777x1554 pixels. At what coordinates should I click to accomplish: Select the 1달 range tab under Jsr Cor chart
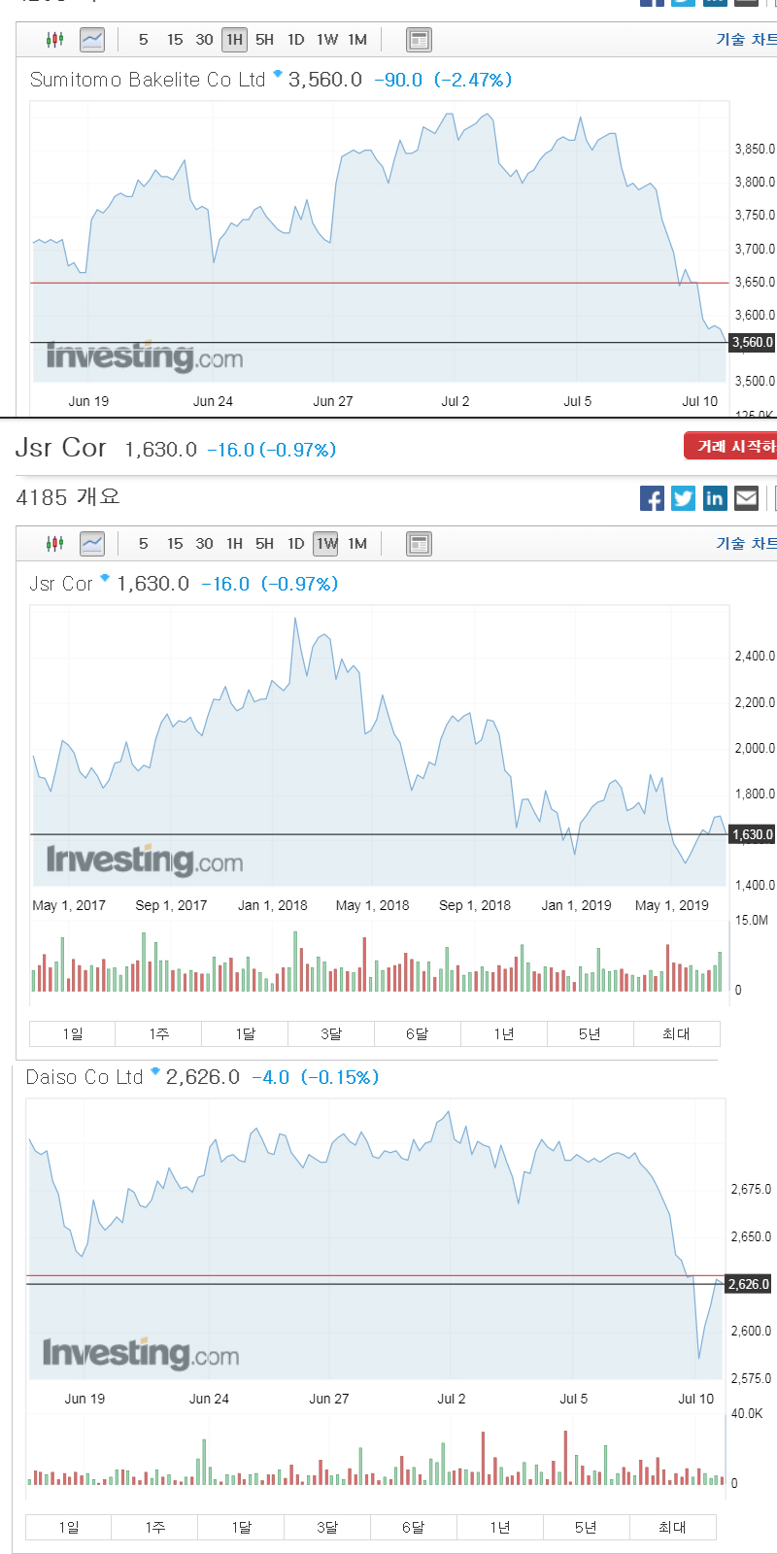click(x=245, y=1033)
